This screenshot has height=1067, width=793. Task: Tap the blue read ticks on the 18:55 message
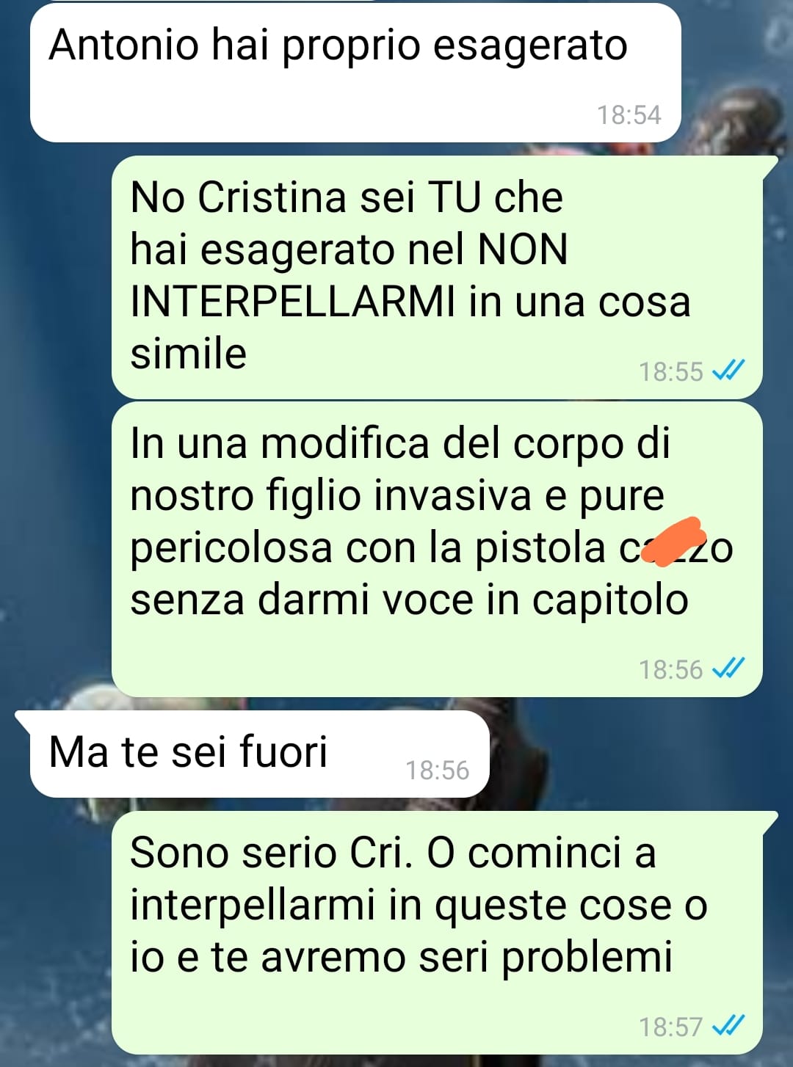[728, 371]
